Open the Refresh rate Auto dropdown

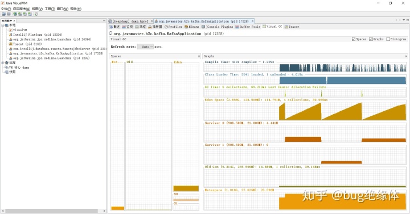click(145, 47)
